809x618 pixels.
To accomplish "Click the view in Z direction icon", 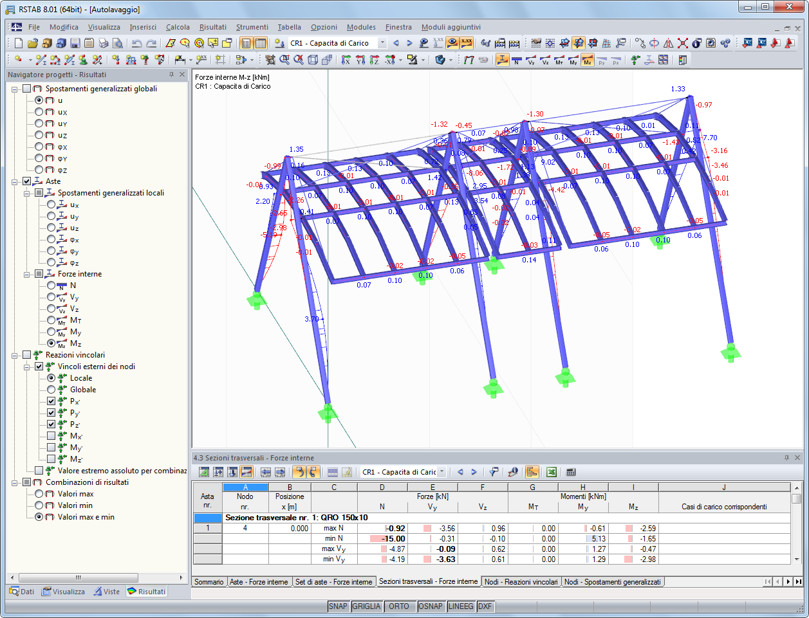I will [x=375, y=60].
